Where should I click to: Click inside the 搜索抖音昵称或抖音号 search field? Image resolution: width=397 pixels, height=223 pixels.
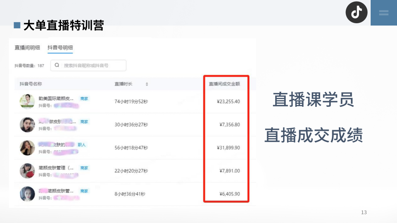click(89, 65)
